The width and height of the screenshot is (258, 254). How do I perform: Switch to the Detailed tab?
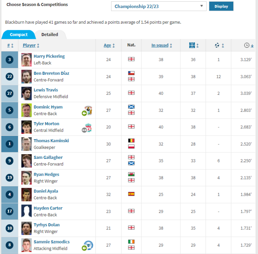point(49,35)
